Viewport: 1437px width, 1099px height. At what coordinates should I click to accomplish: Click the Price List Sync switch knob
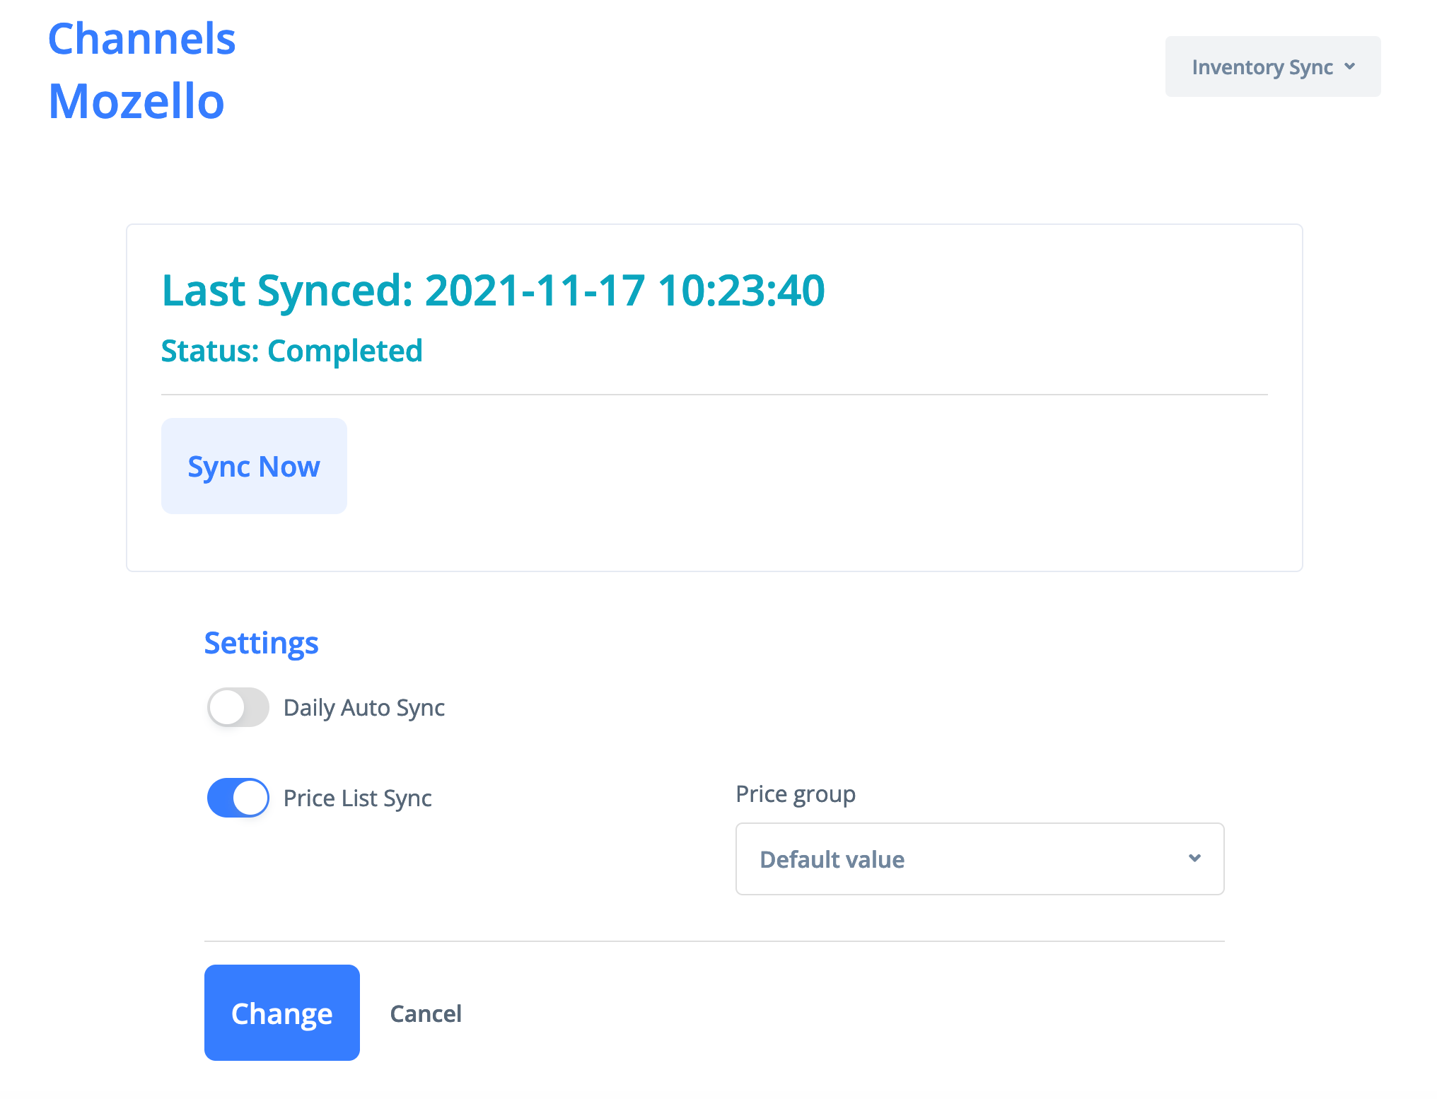[250, 798]
